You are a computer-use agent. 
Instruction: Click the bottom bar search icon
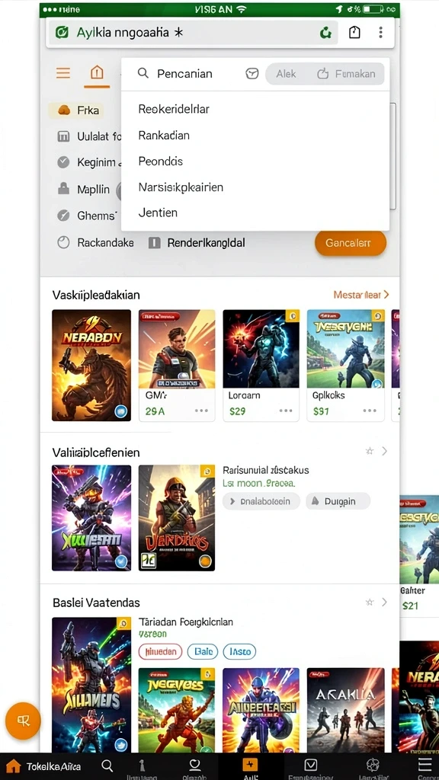point(107,765)
